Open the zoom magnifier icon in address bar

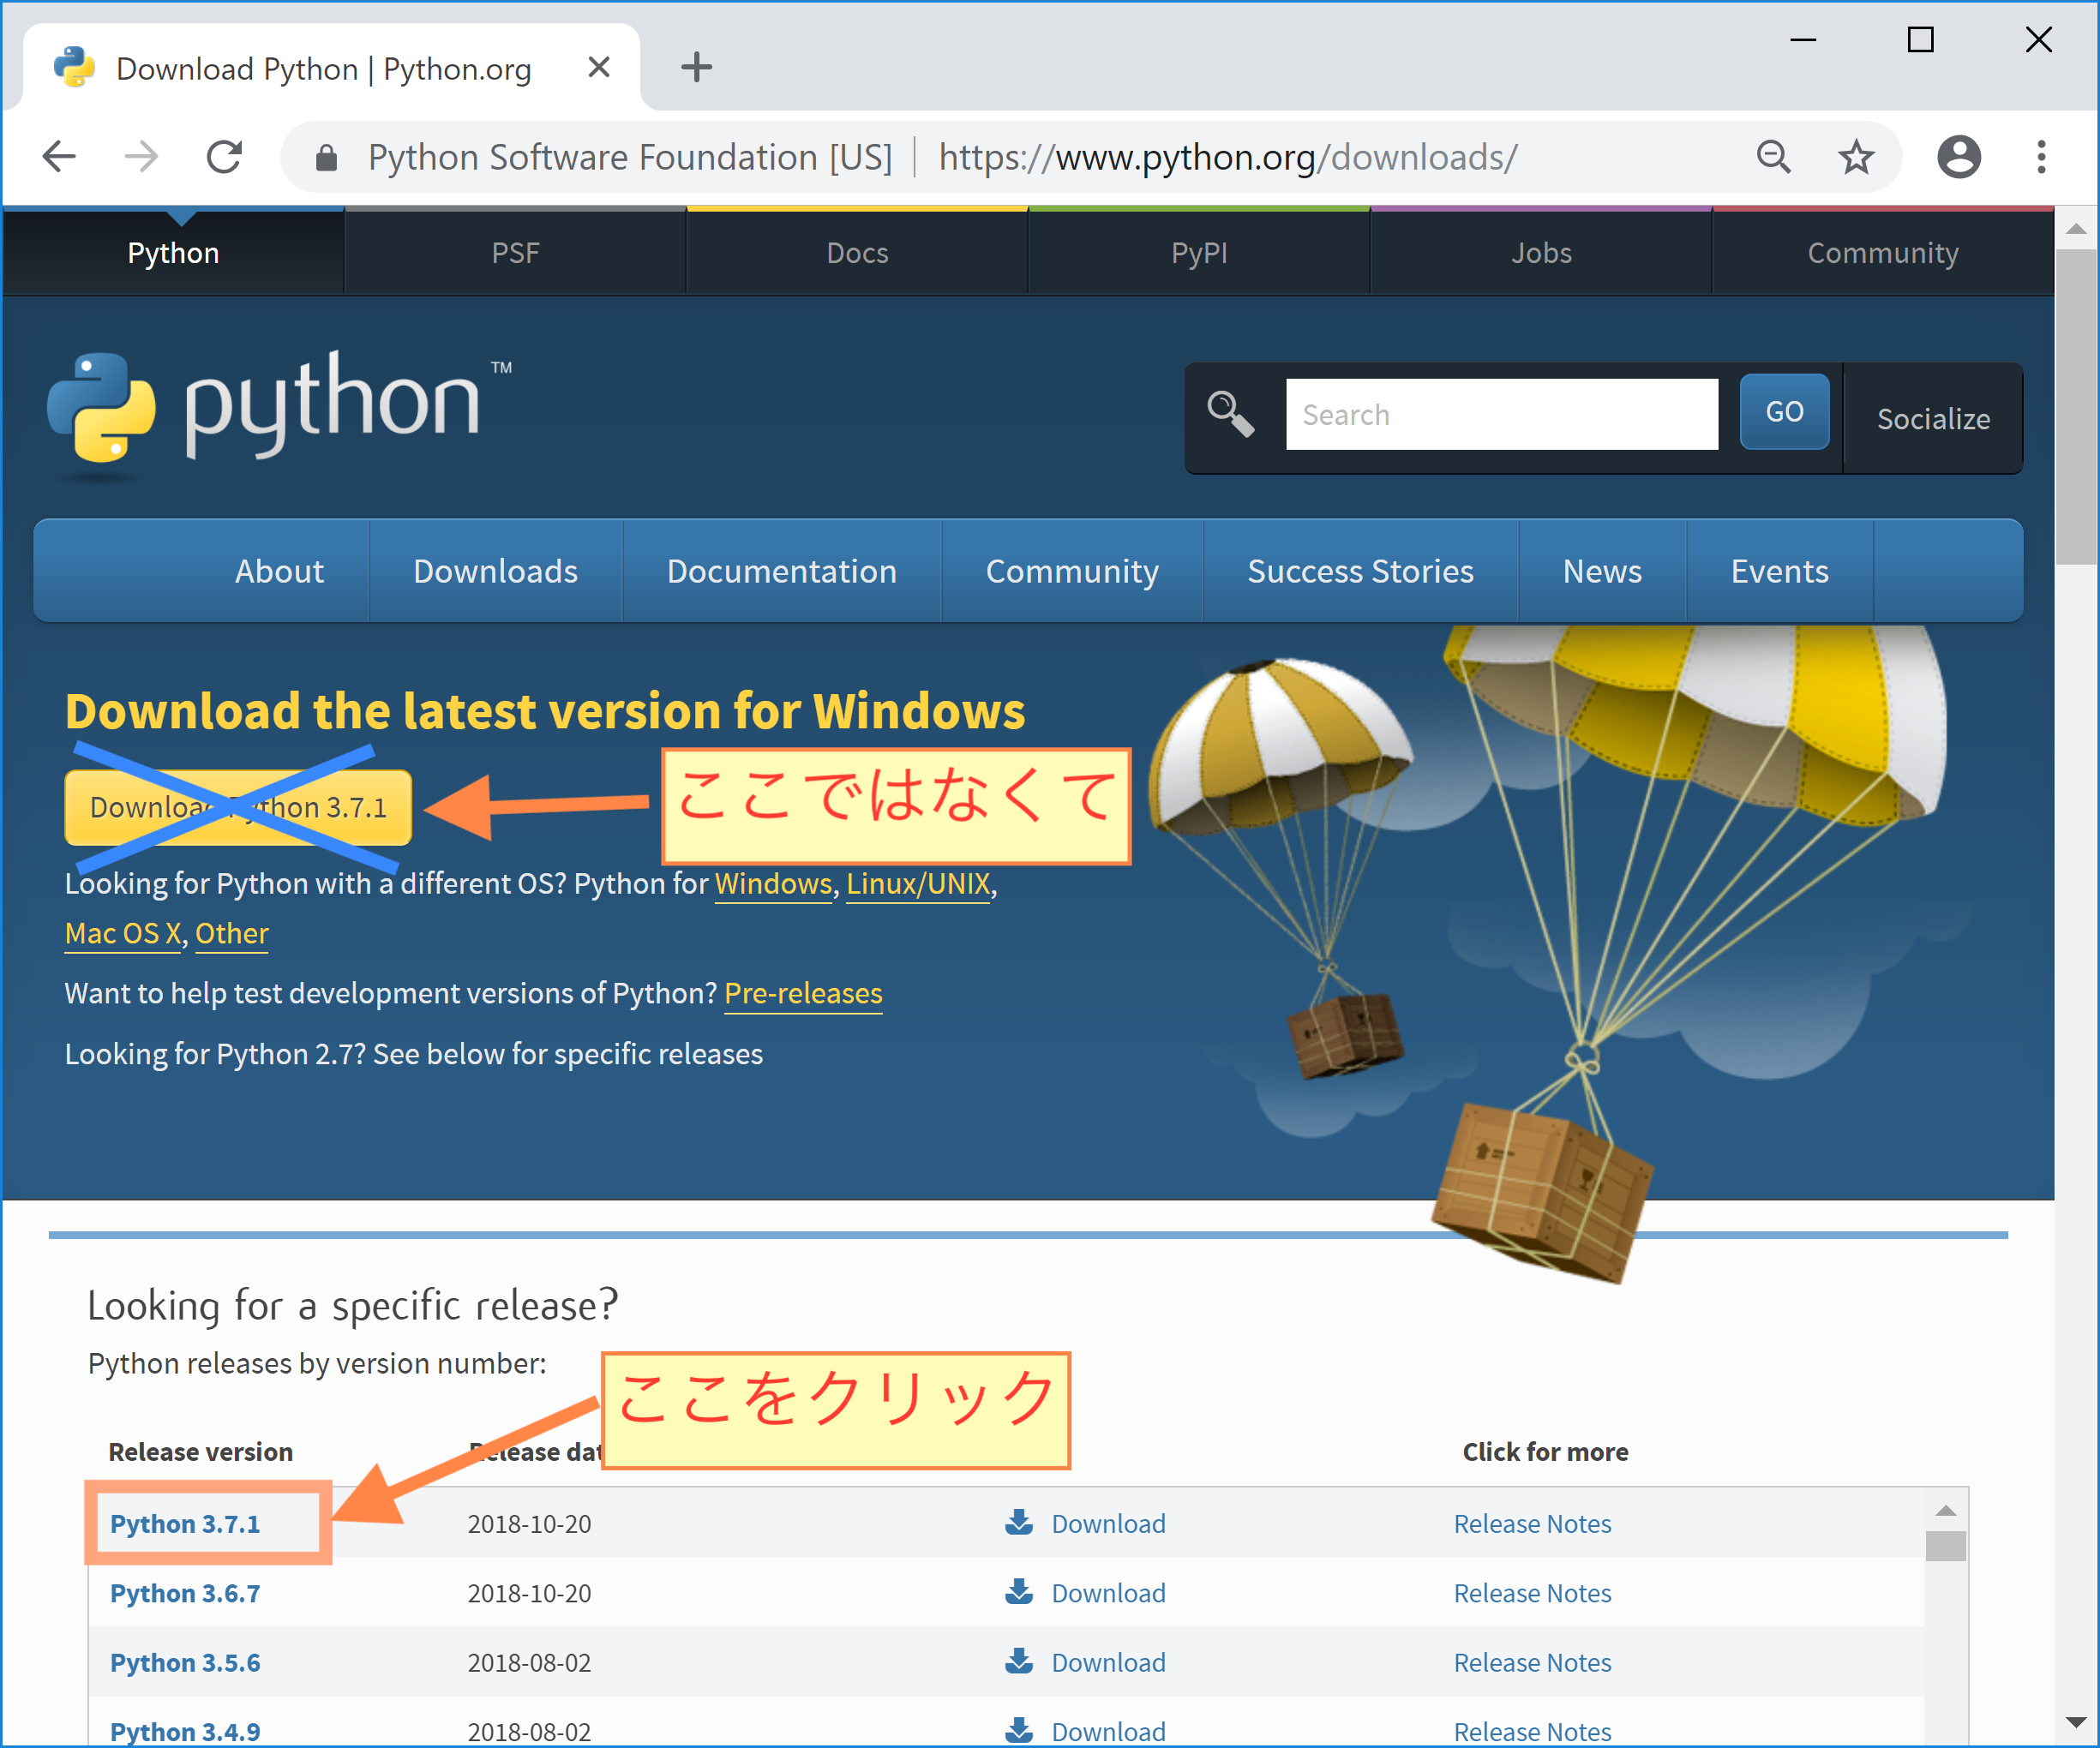pyautogui.click(x=1774, y=157)
